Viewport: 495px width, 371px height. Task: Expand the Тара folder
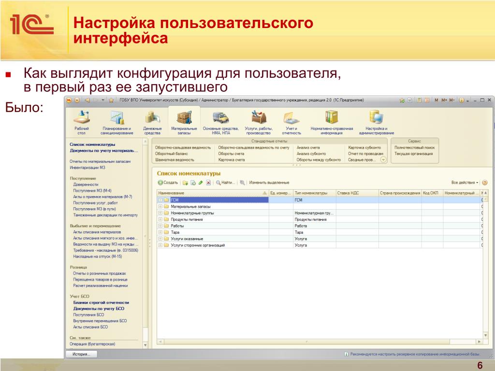click(160, 232)
